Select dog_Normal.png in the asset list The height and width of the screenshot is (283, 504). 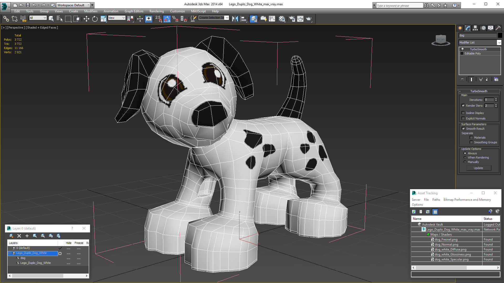tap(446, 244)
